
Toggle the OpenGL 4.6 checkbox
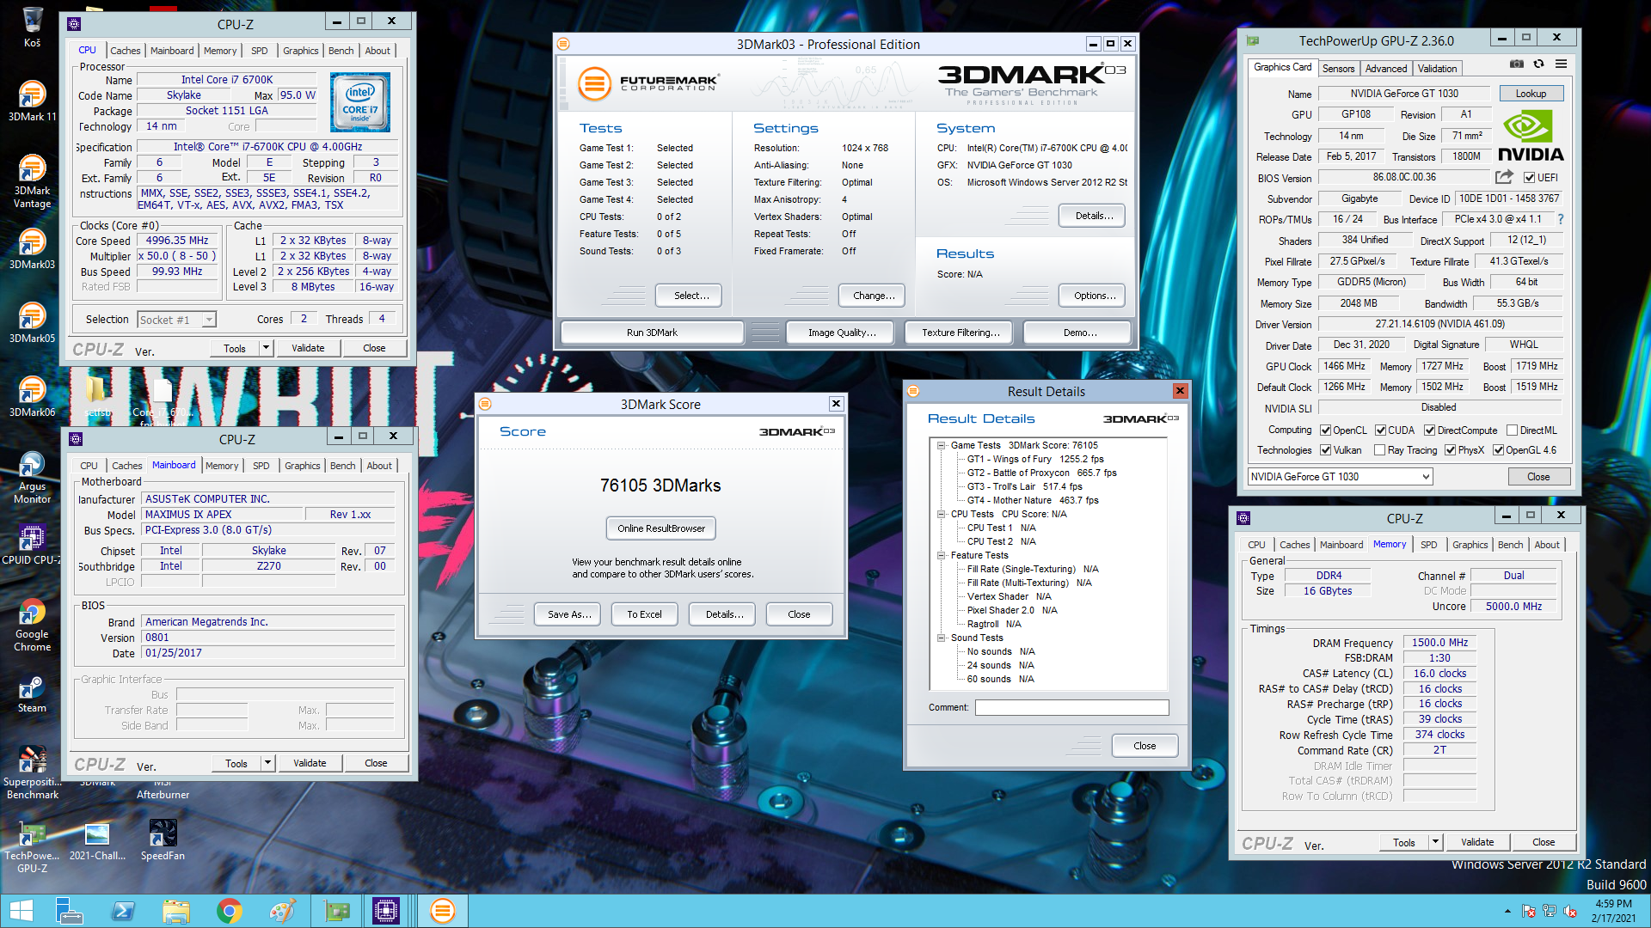(x=1499, y=450)
